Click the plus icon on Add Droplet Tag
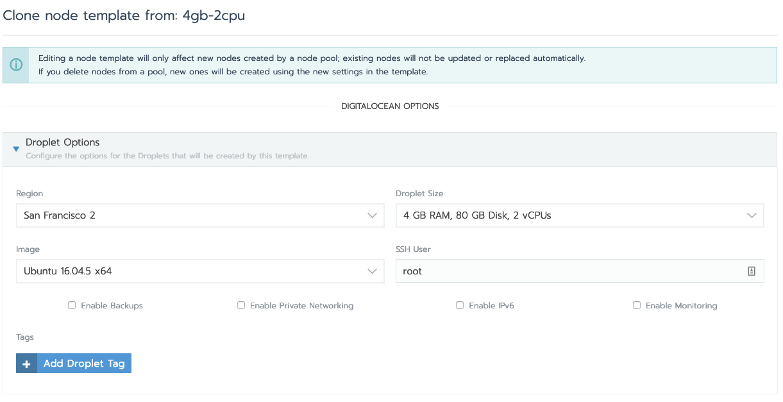The image size is (783, 402). [26, 364]
